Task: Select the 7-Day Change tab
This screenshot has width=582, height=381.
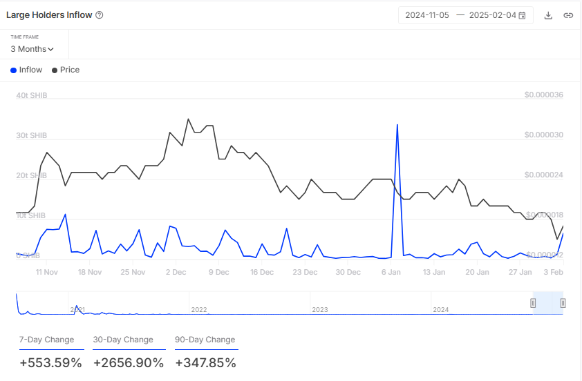Action: 47,340
